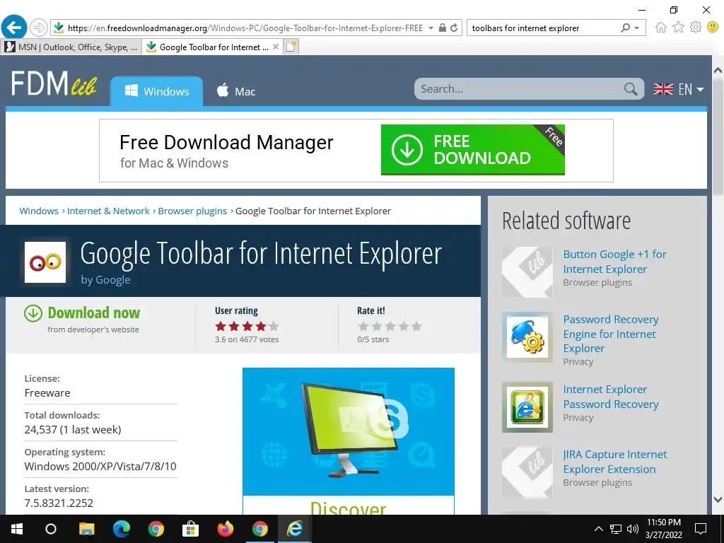Switch to the MSN browser tab

(71, 47)
